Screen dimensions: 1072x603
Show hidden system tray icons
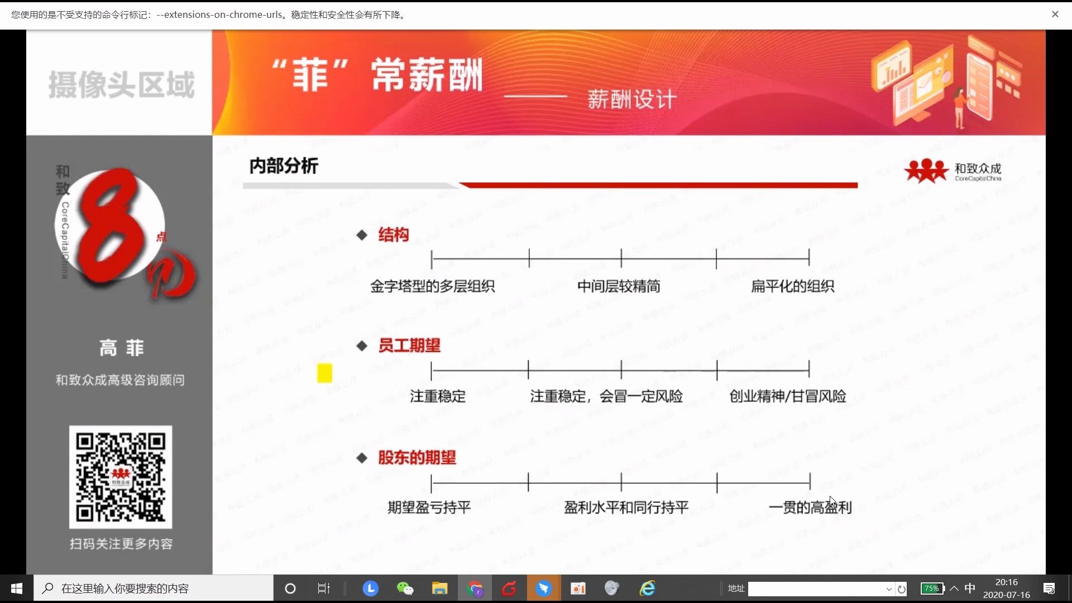click(x=954, y=588)
